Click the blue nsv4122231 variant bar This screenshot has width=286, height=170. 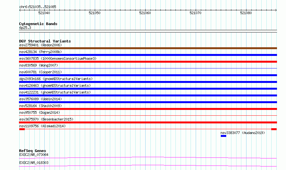click(x=148, y=95)
